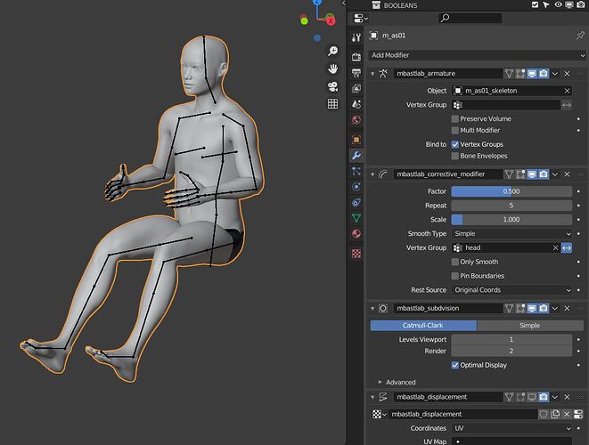Enable Pin Boundaries checkbox

click(455, 276)
